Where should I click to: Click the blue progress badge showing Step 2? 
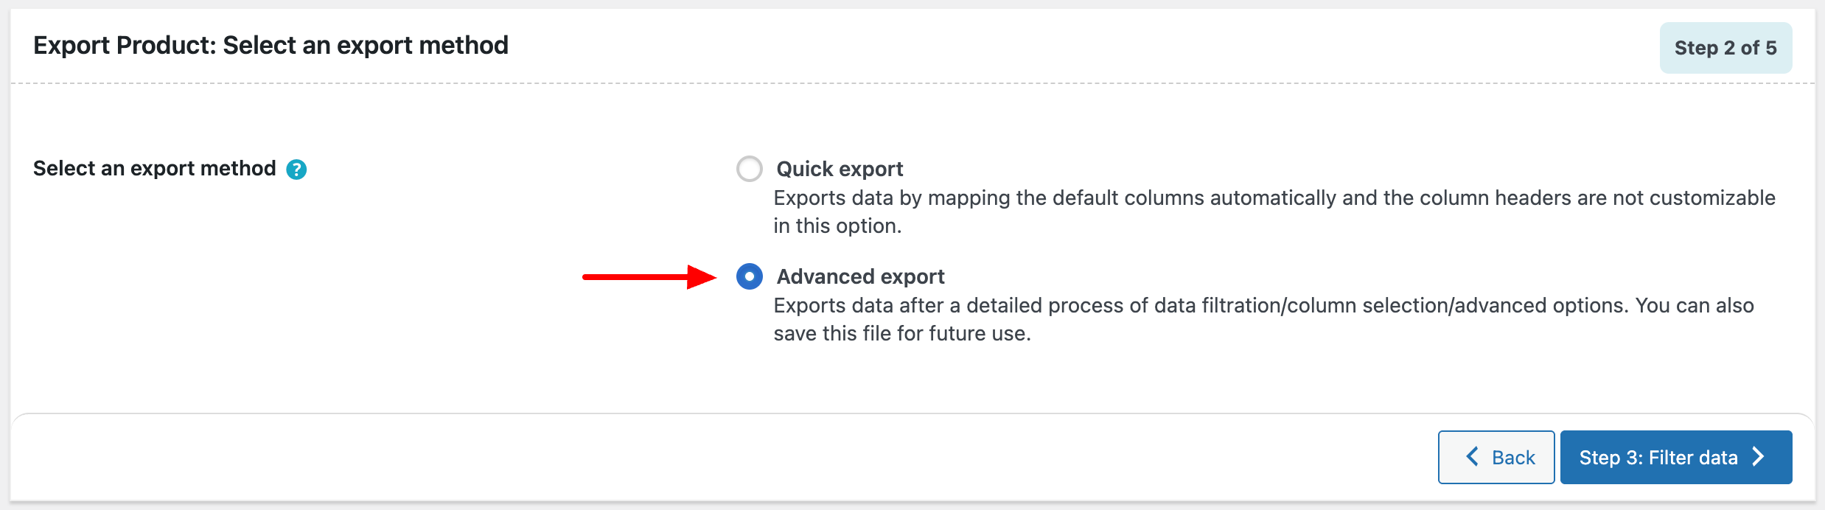click(1726, 46)
